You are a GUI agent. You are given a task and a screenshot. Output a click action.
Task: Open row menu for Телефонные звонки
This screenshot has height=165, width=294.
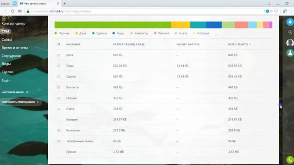[59, 141]
